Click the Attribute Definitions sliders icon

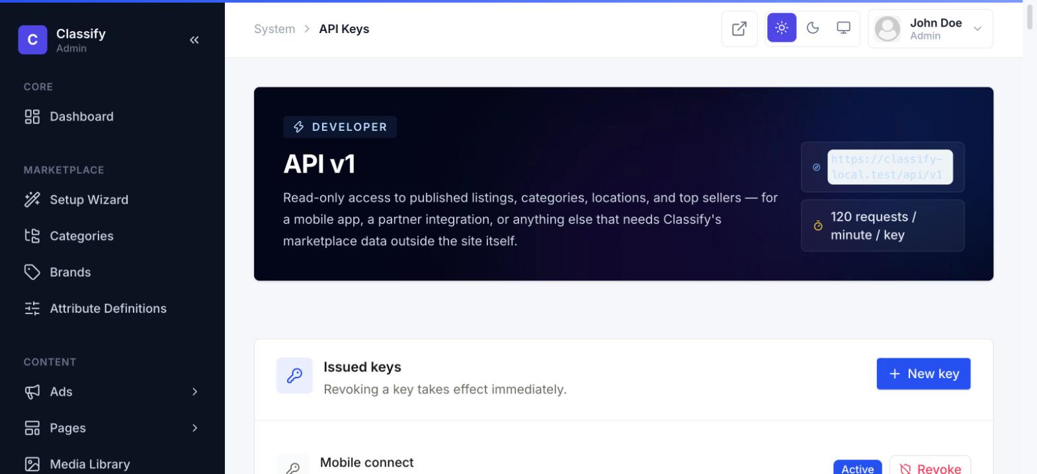click(32, 309)
